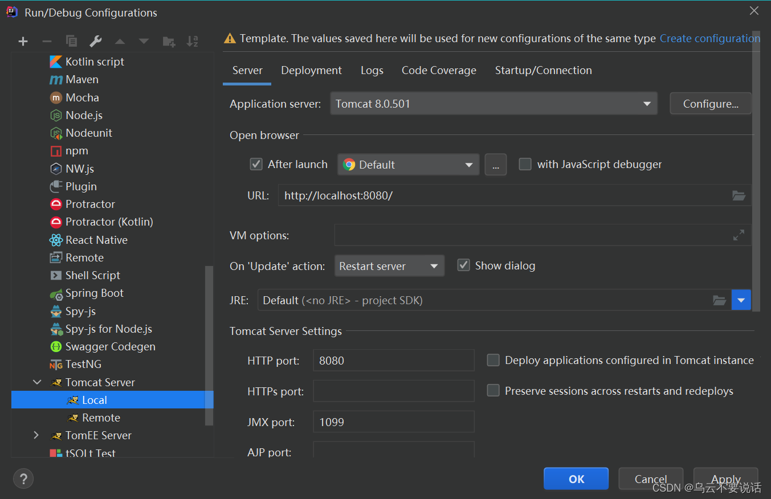Image resolution: width=771 pixels, height=499 pixels.
Task: Collapse the Tomcat Server tree node
Action: (x=37, y=382)
